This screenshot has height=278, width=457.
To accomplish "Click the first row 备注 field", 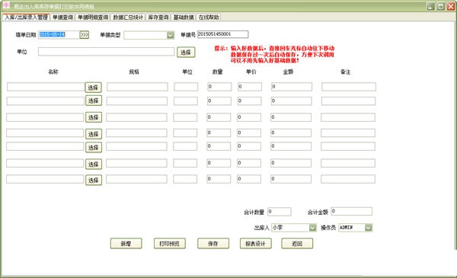I will 349,87.
